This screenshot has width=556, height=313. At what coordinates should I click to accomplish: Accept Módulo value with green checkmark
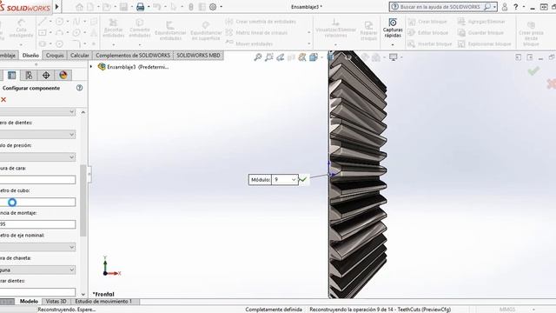[303, 180]
